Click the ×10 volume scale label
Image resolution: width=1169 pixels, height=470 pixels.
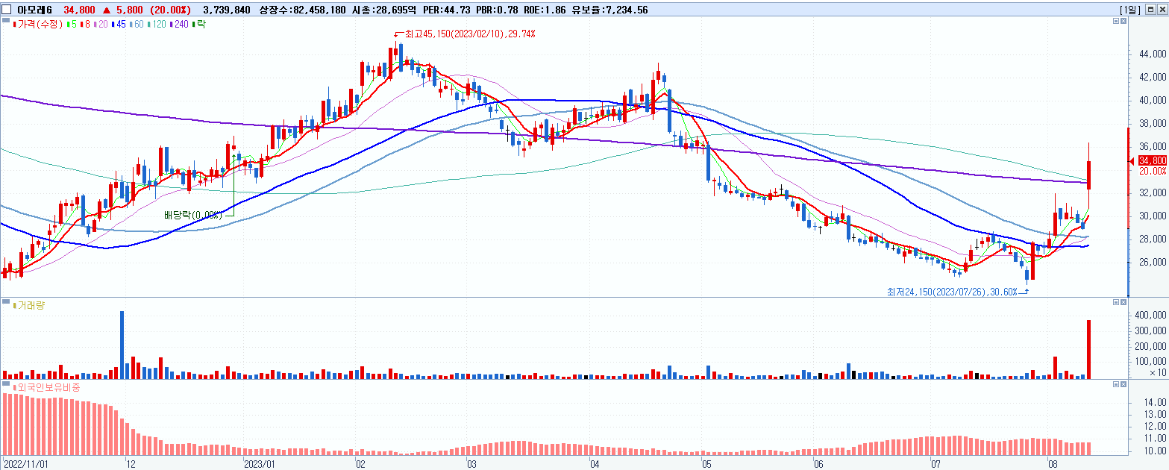pos(1158,372)
